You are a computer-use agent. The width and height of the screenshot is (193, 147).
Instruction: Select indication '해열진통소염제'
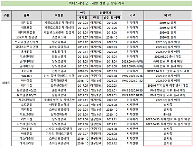click(x=59, y=105)
